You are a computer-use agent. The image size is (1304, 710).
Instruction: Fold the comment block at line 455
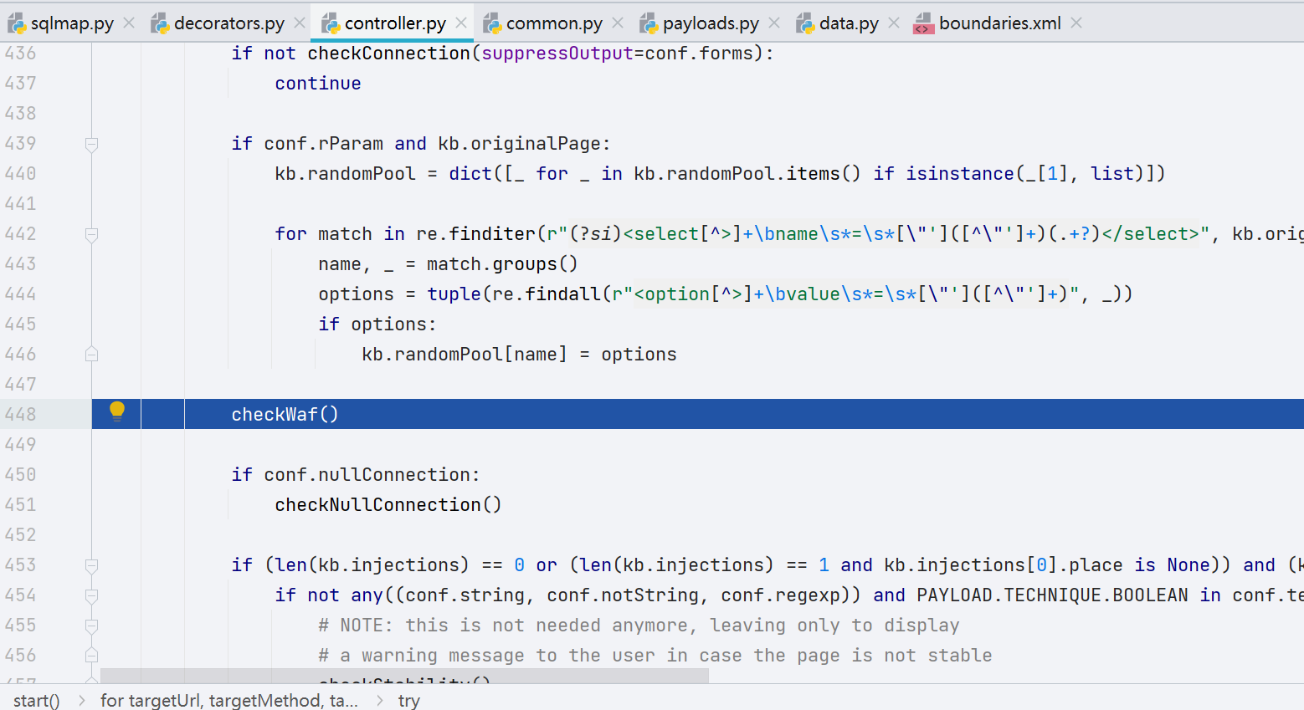[92, 626]
